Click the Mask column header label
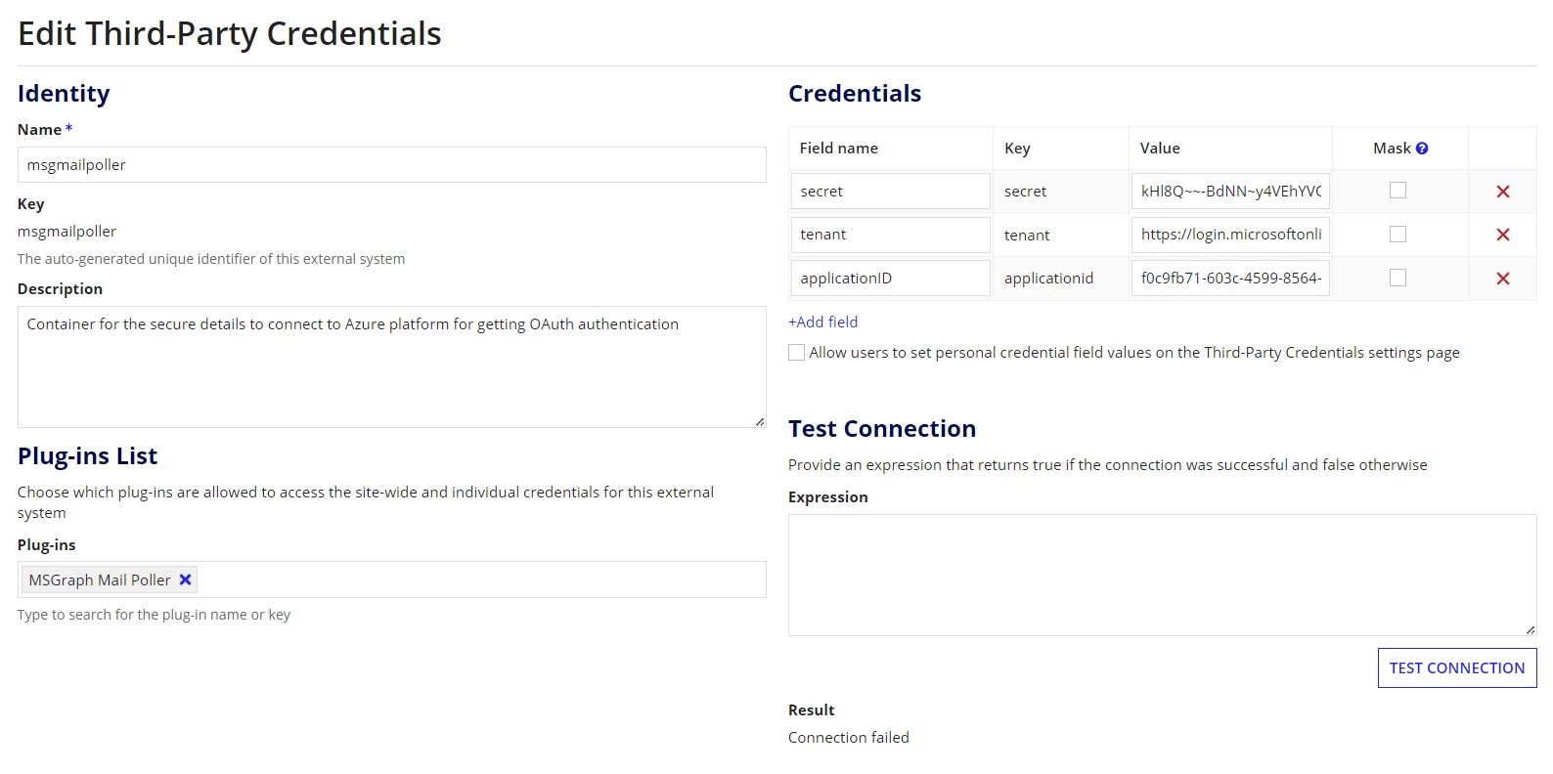 [1392, 149]
